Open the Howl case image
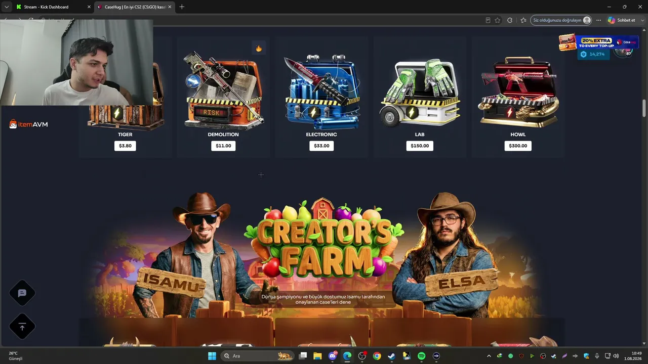Viewport: 648px width, 364px height. click(x=518, y=91)
